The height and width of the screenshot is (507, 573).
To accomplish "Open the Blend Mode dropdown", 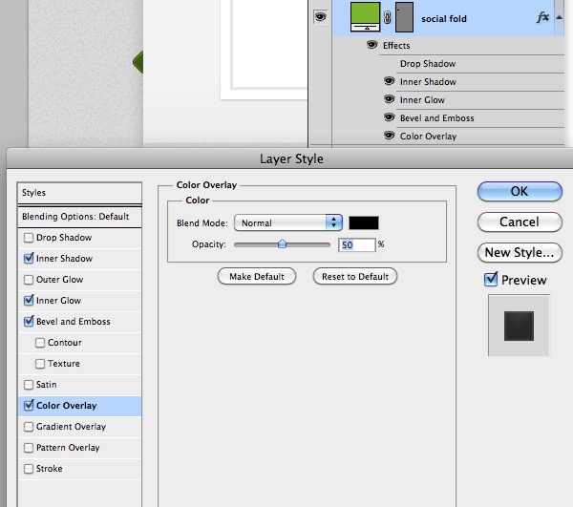I will tap(288, 222).
